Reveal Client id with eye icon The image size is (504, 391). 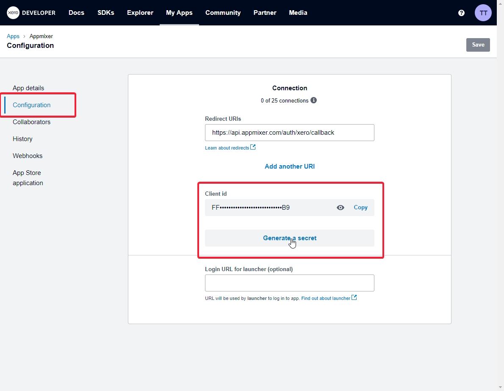(x=341, y=208)
